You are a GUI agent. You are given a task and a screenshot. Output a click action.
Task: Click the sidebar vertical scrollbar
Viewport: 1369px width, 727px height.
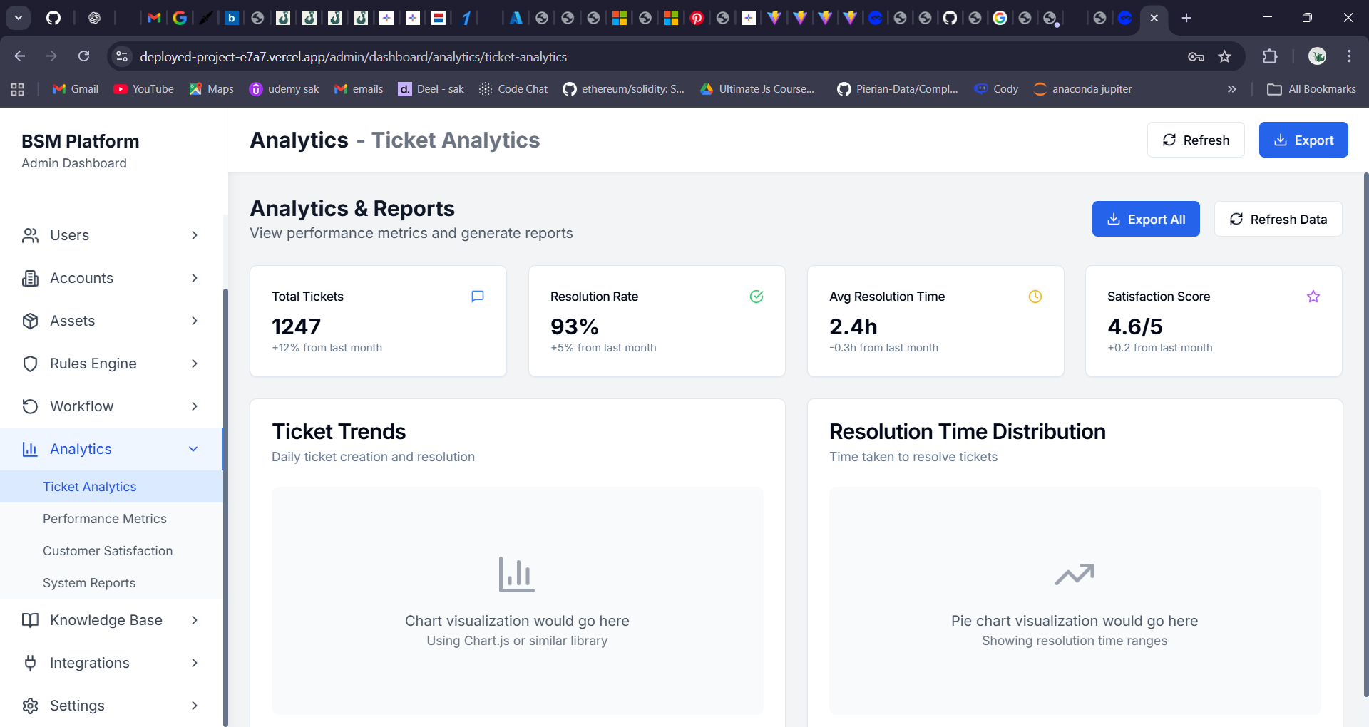[225, 506]
